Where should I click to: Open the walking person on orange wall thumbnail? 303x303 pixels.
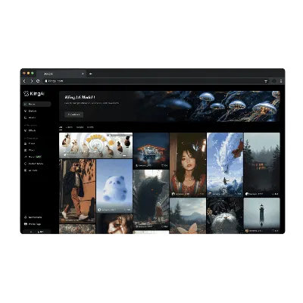(x=77, y=191)
